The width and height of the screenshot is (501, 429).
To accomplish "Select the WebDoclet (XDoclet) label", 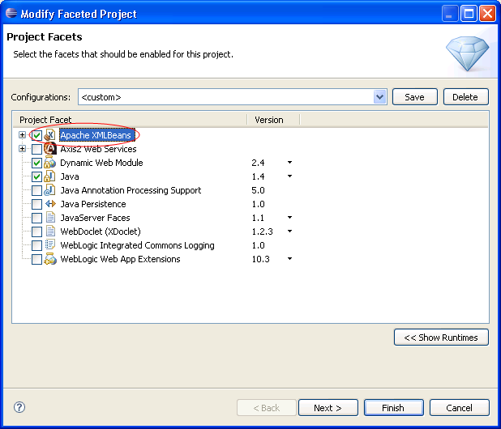I will coord(101,231).
